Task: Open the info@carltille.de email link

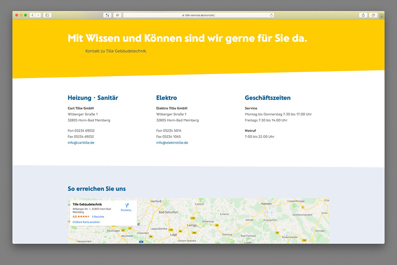Action: [81, 142]
